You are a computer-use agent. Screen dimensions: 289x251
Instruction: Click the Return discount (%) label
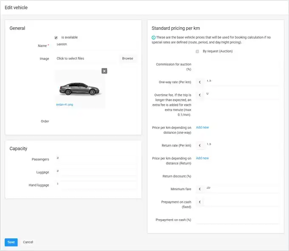click(x=177, y=176)
